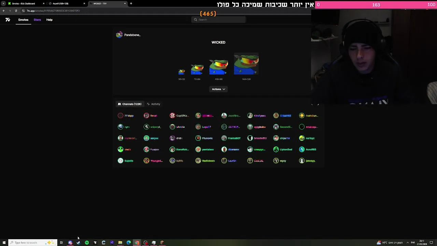The width and height of the screenshot is (437, 246).
Task: Click the Pandabene_ avatar
Action: 119,35
